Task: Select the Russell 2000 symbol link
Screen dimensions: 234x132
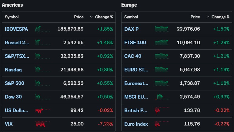Action: click(17, 42)
